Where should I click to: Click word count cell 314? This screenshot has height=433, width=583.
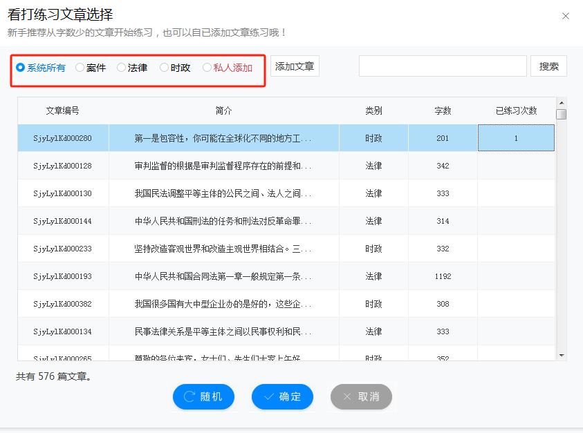click(x=443, y=221)
